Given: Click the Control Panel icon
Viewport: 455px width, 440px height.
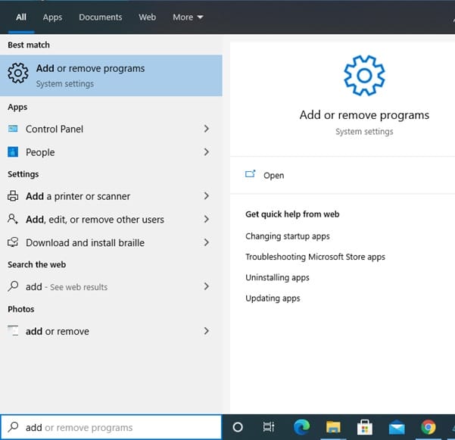Looking at the screenshot, I should (x=13, y=129).
